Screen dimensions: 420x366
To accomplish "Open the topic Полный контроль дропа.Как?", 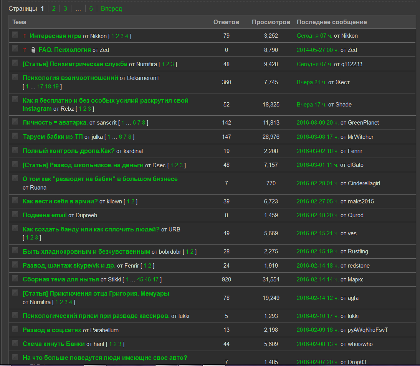I will coord(69,151).
